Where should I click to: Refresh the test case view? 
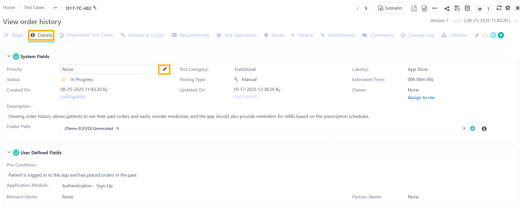tap(499, 8)
